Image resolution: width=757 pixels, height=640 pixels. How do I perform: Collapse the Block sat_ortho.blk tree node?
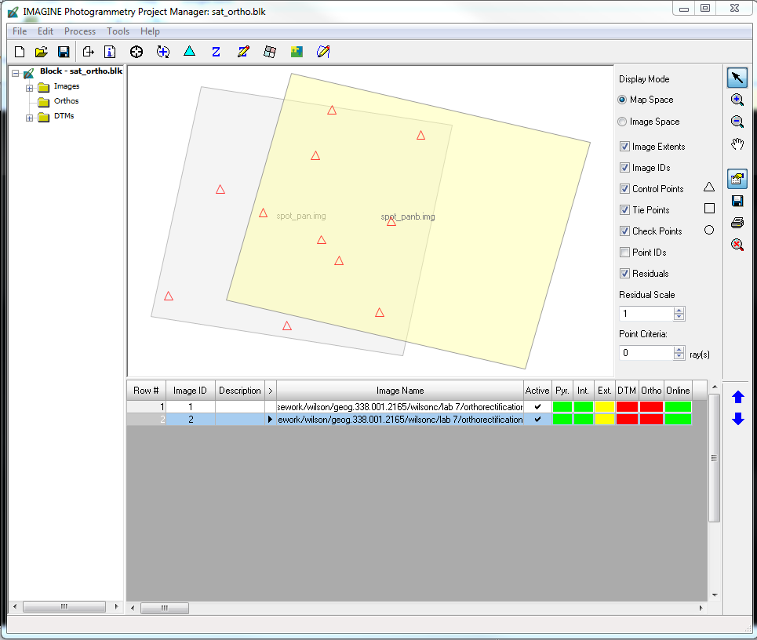click(16, 74)
